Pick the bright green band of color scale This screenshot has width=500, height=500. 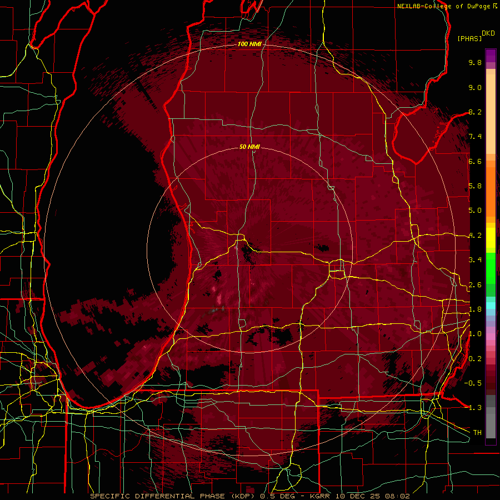(491, 268)
